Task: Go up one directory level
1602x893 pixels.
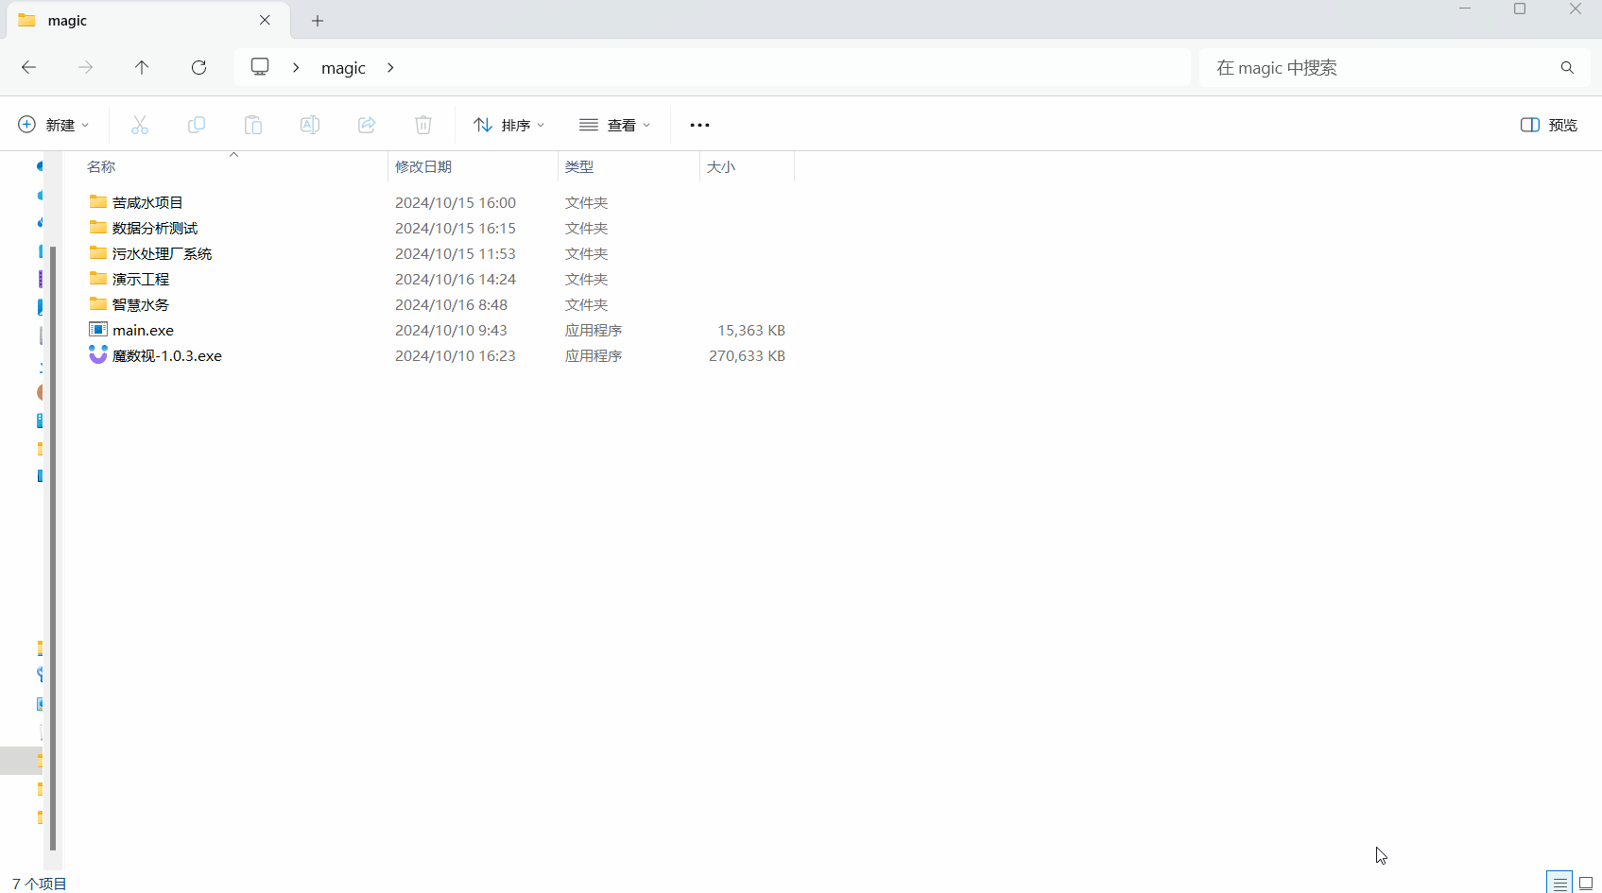Action: click(142, 67)
